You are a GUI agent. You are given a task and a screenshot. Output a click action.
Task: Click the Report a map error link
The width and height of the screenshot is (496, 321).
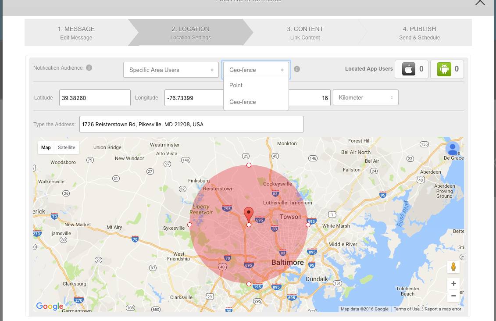[x=443, y=309]
